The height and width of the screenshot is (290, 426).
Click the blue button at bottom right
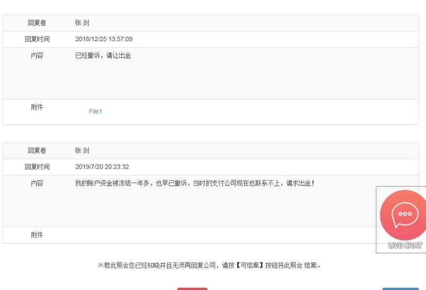[x=400, y=289]
